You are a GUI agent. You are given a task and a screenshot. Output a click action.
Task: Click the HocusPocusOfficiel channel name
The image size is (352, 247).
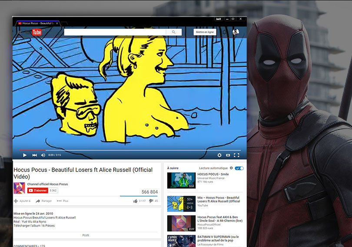coord(209,224)
